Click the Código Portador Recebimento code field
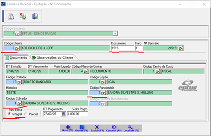The width and height of the screenshot is (211, 136). pos(96,104)
